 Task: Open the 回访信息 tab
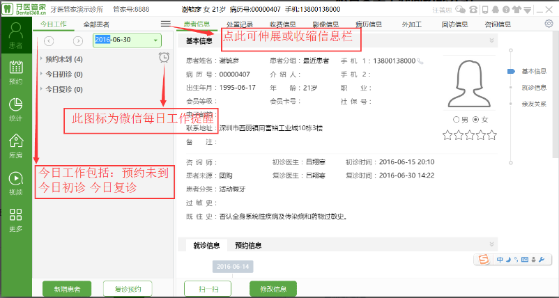tap(455, 24)
